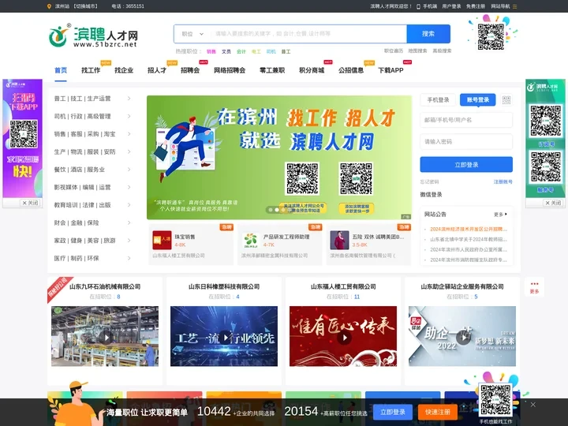
Task: Open 找企业 navigation tab
Action: (124, 70)
